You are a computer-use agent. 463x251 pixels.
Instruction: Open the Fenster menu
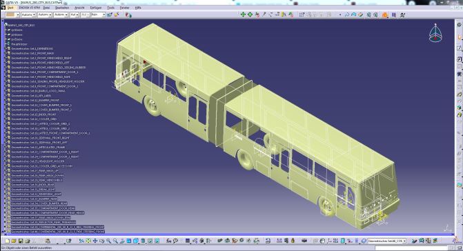coord(125,8)
